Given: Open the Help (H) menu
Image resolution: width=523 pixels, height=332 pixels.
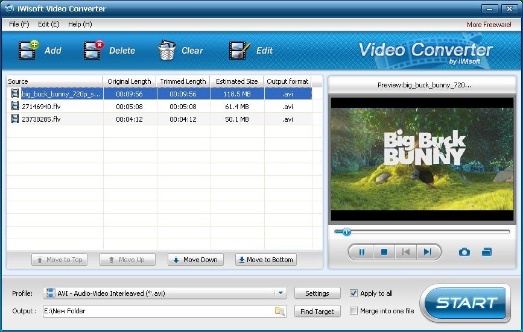Looking at the screenshot, I should [80, 24].
